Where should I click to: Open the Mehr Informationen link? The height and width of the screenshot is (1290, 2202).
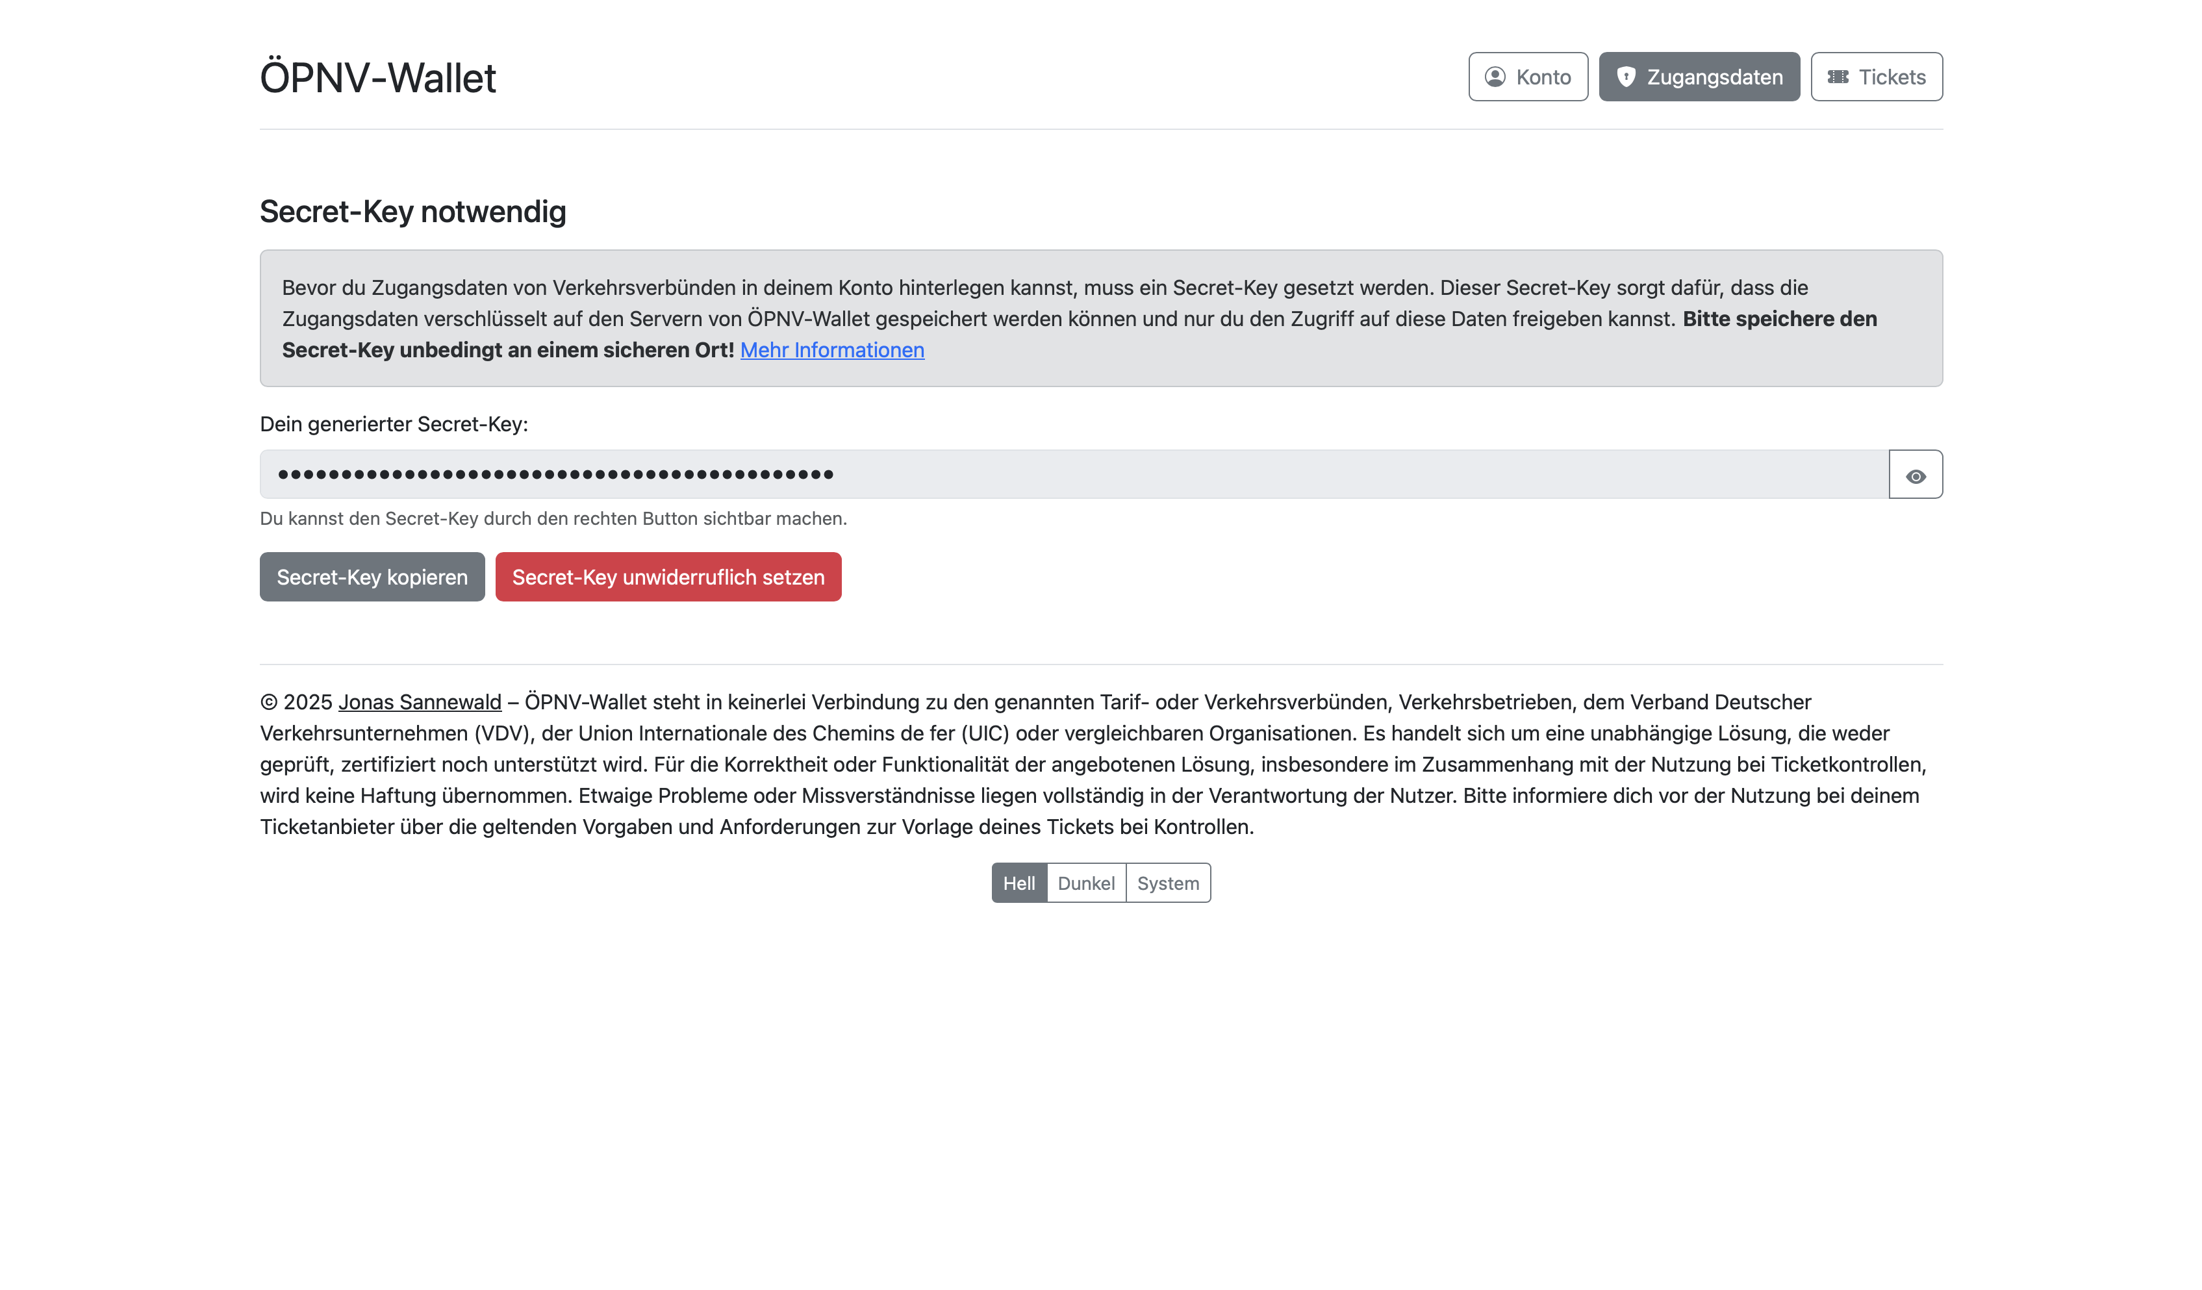pyautogui.click(x=832, y=349)
